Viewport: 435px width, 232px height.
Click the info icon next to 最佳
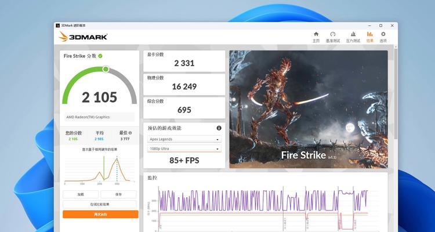click(x=130, y=133)
